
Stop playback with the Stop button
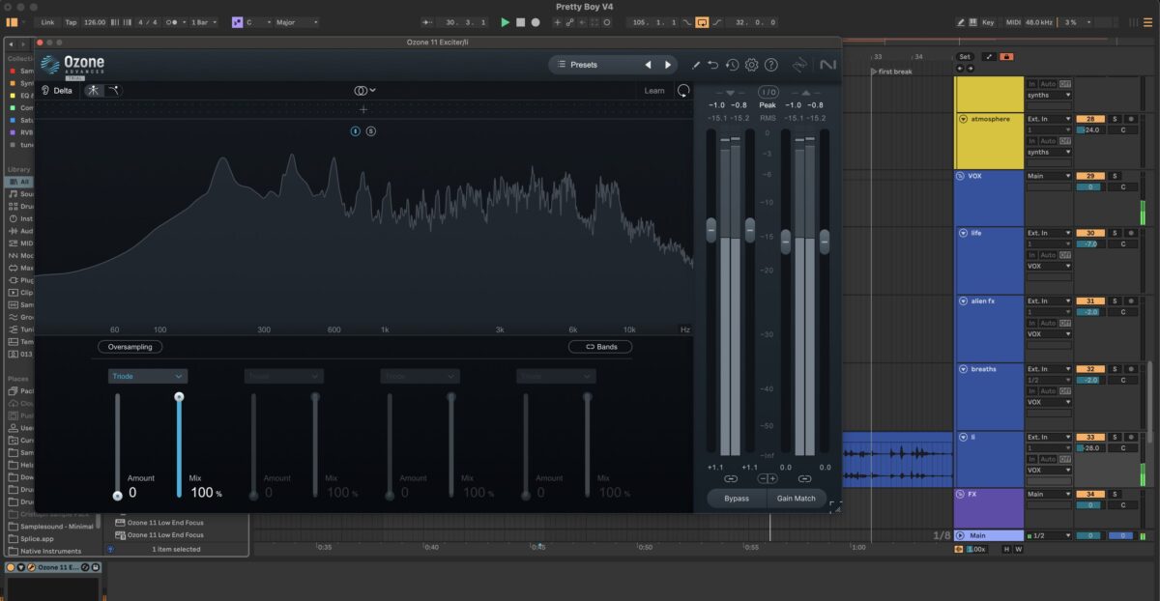tap(520, 22)
